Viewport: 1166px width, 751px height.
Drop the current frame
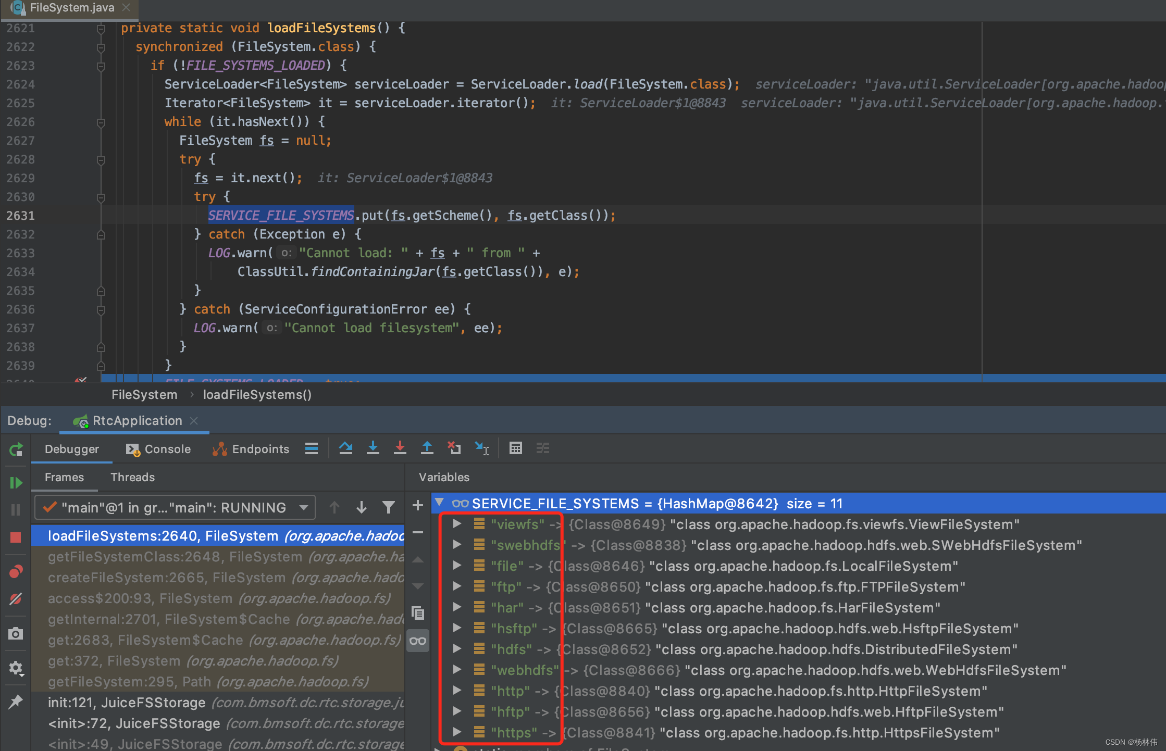pos(454,448)
